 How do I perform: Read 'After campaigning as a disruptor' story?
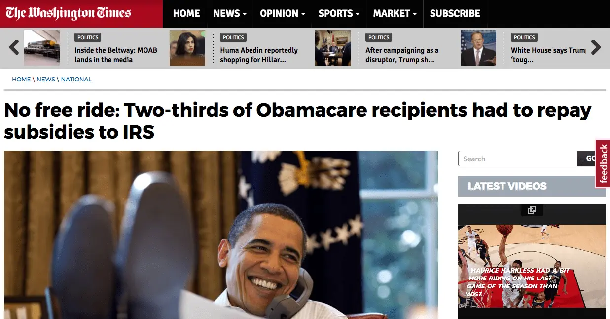[x=402, y=55]
